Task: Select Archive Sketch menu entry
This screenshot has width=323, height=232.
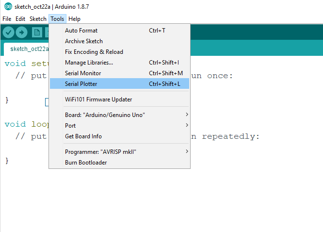Action: coord(119,41)
